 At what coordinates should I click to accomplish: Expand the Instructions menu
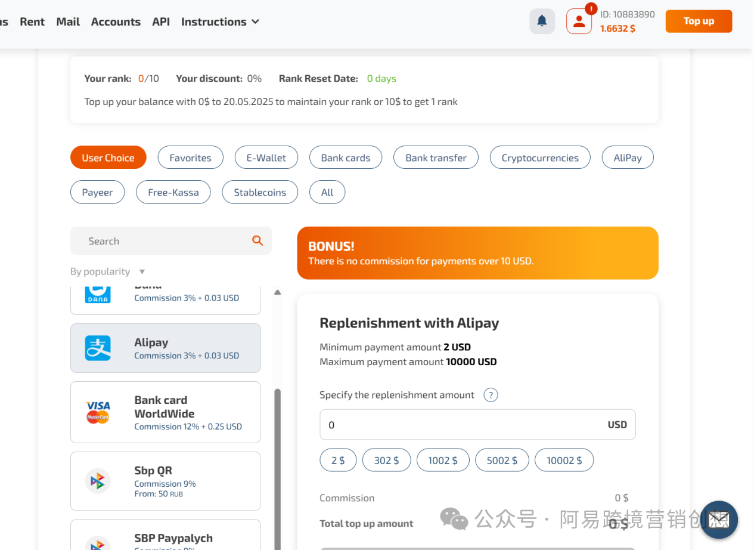click(220, 21)
